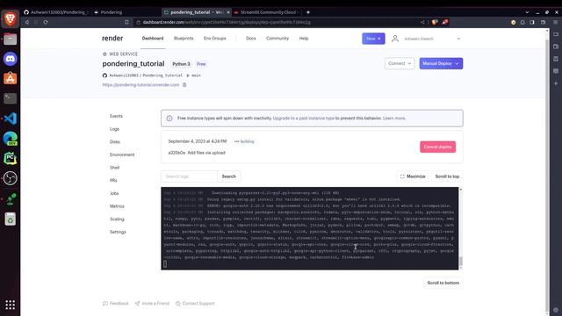Click the GitHub repo icon
This screenshot has height=316, width=562.
coord(104,75)
